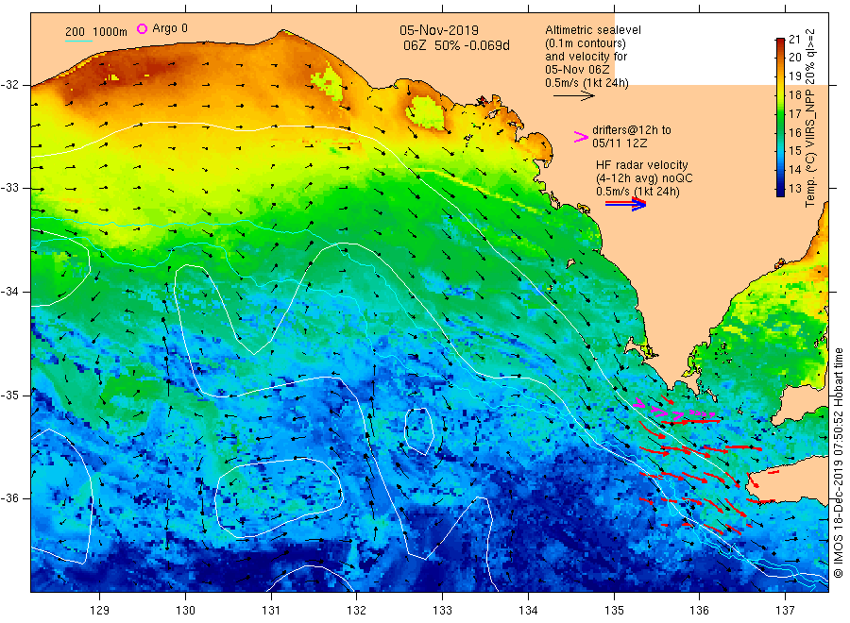Click the 17 value on the color scale

[x=794, y=114]
